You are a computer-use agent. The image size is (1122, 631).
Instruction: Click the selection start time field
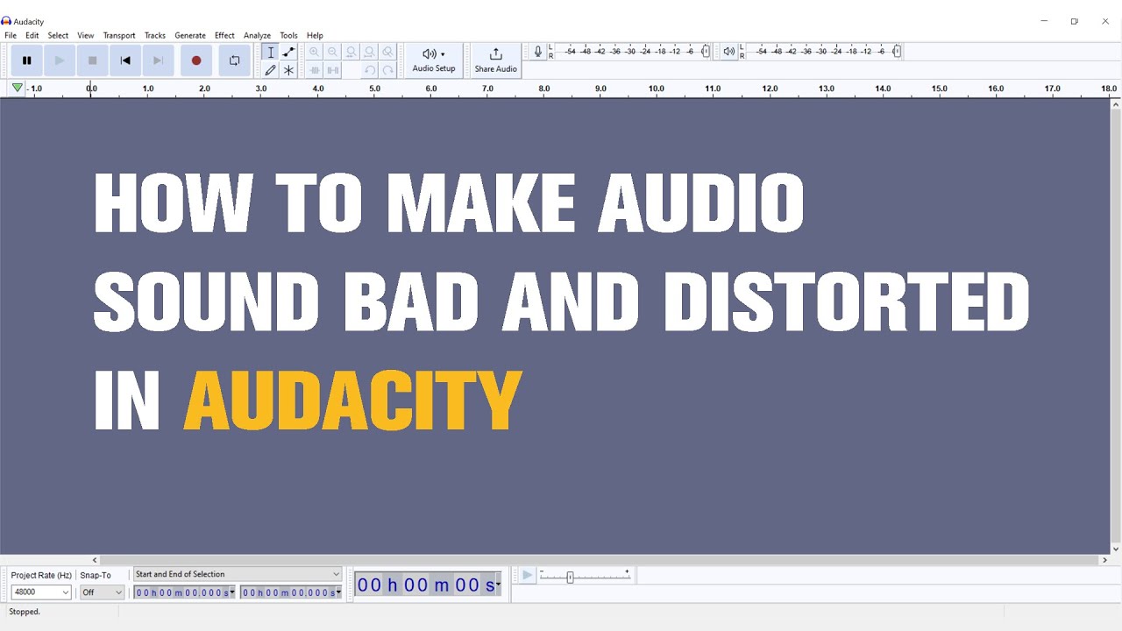click(x=181, y=592)
